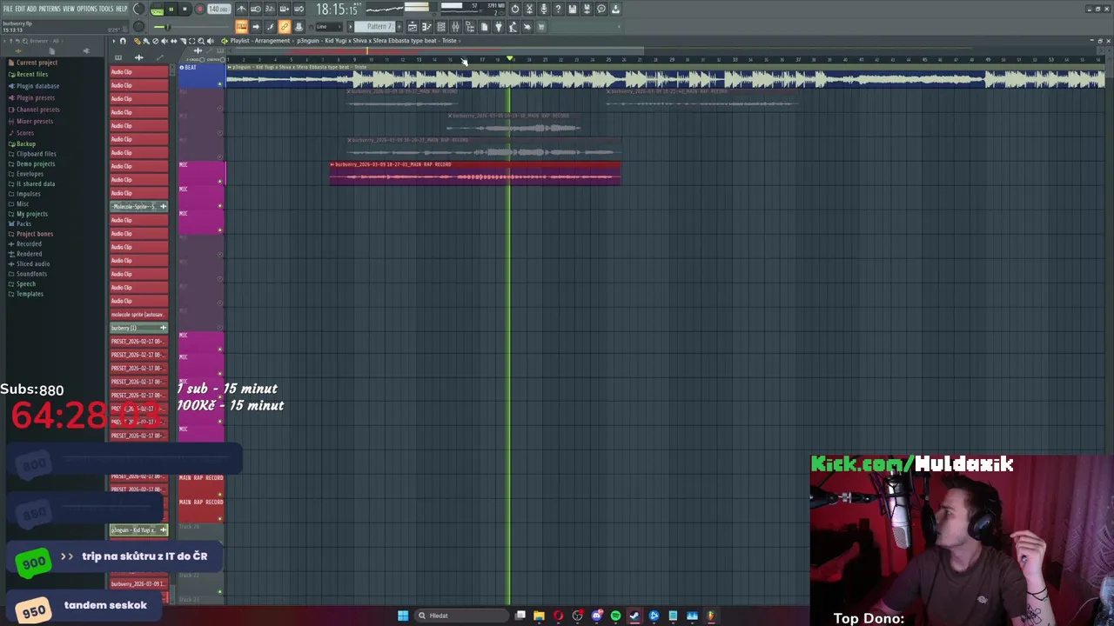Toggle the metronome icon
The width and height of the screenshot is (1114, 626).
(x=241, y=9)
